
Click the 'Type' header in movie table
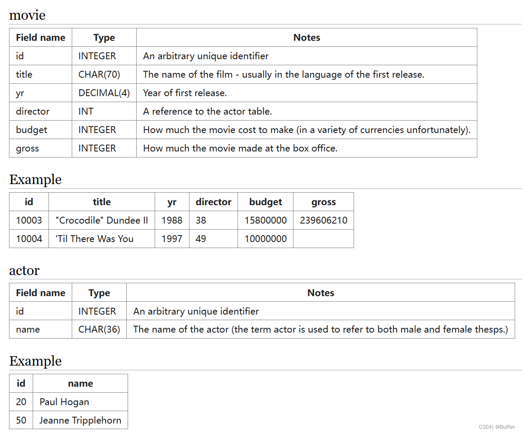(104, 37)
